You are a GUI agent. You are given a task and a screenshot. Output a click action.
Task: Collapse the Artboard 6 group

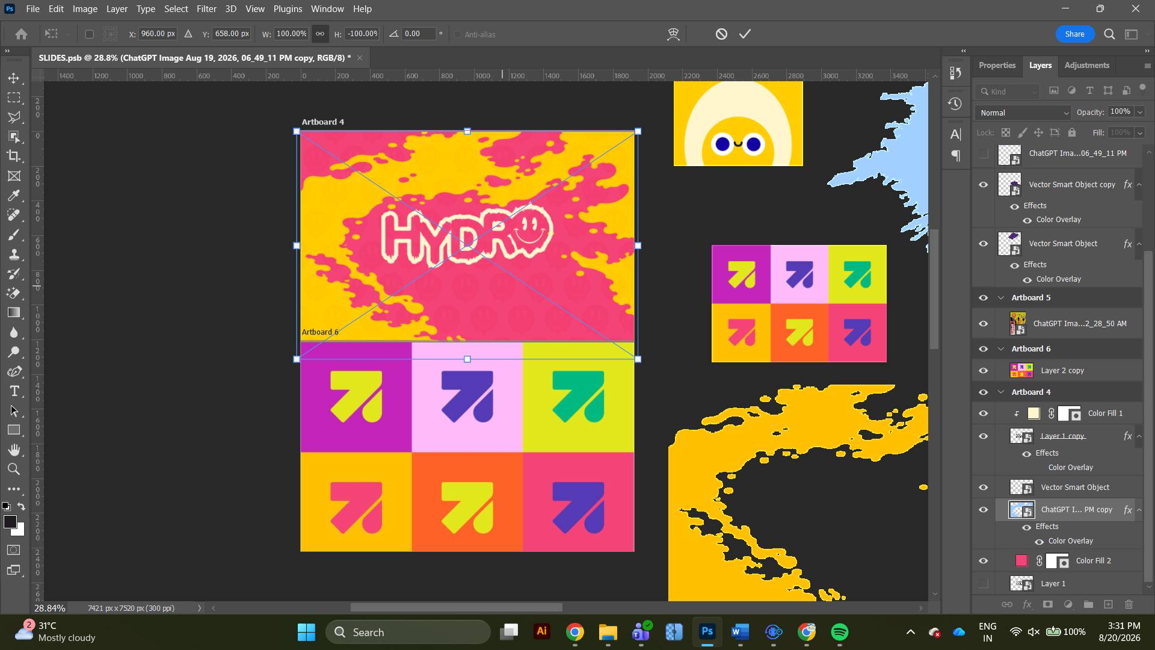point(1001,349)
